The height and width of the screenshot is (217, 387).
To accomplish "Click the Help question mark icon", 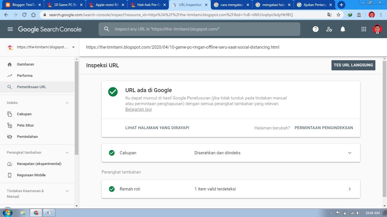I will [x=316, y=29].
